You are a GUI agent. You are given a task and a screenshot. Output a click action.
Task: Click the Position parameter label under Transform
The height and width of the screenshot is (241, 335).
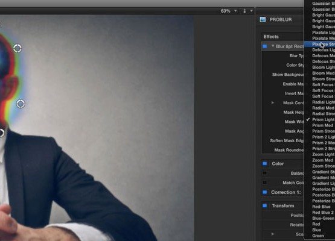click(x=297, y=216)
